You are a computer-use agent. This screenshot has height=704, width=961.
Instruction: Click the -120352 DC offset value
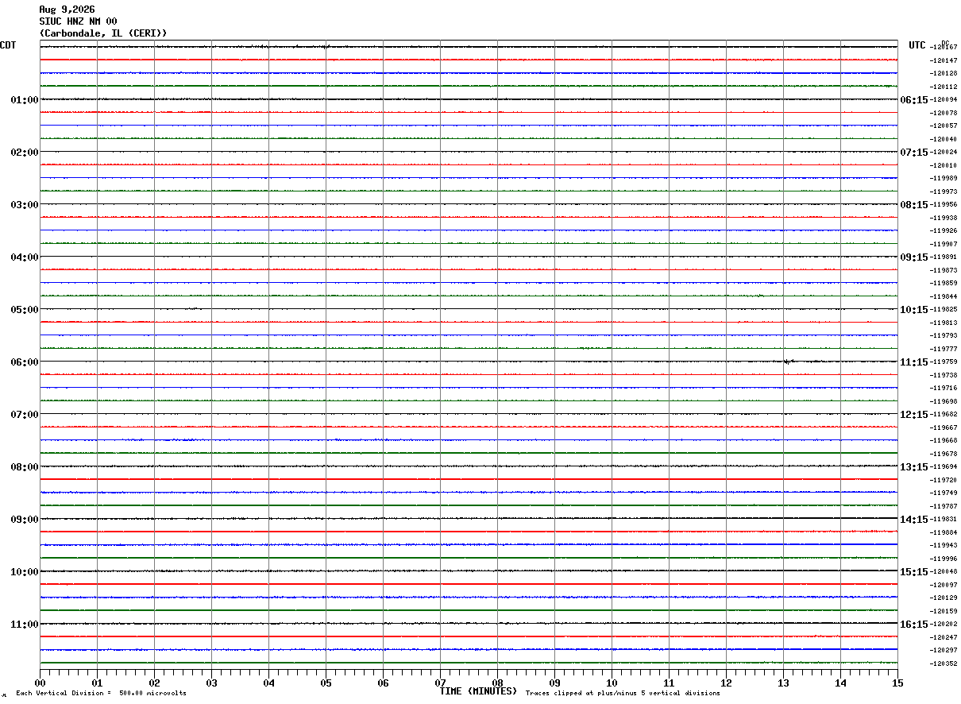pos(945,664)
